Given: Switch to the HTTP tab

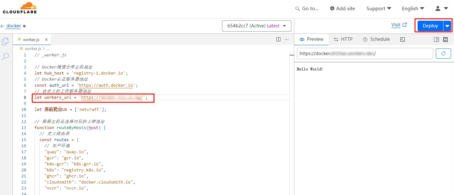Looking at the screenshot, I should click(343, 39).
